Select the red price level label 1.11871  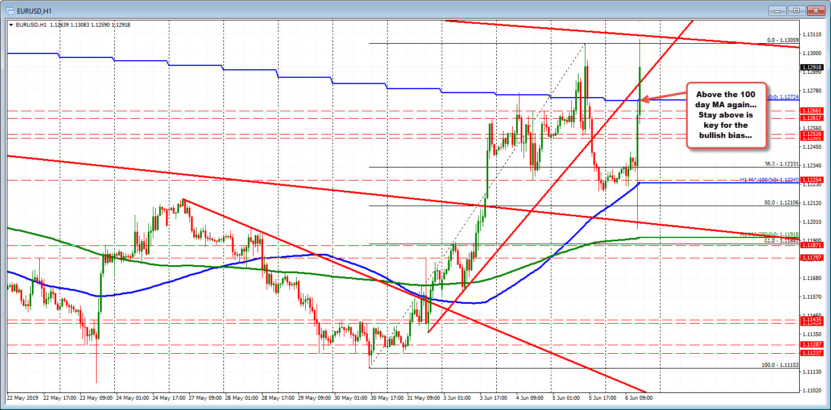tap(811, 245)
